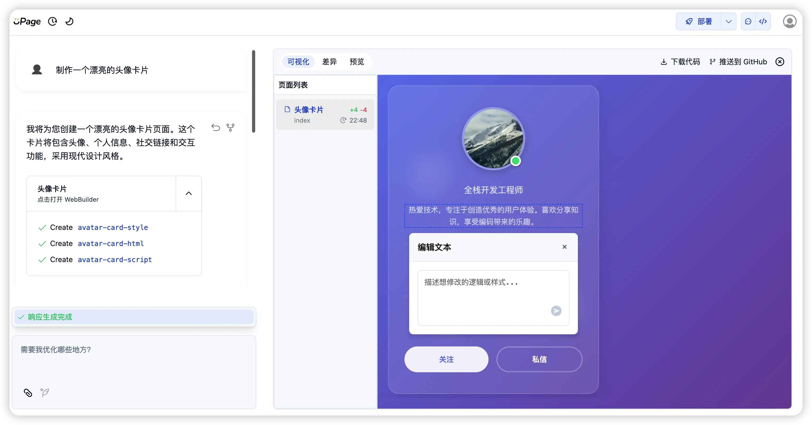This screenshot has width=812, height=425.
Task: Push to GitHub via 推送到 GitHub
Action: [x=738, y=62]
